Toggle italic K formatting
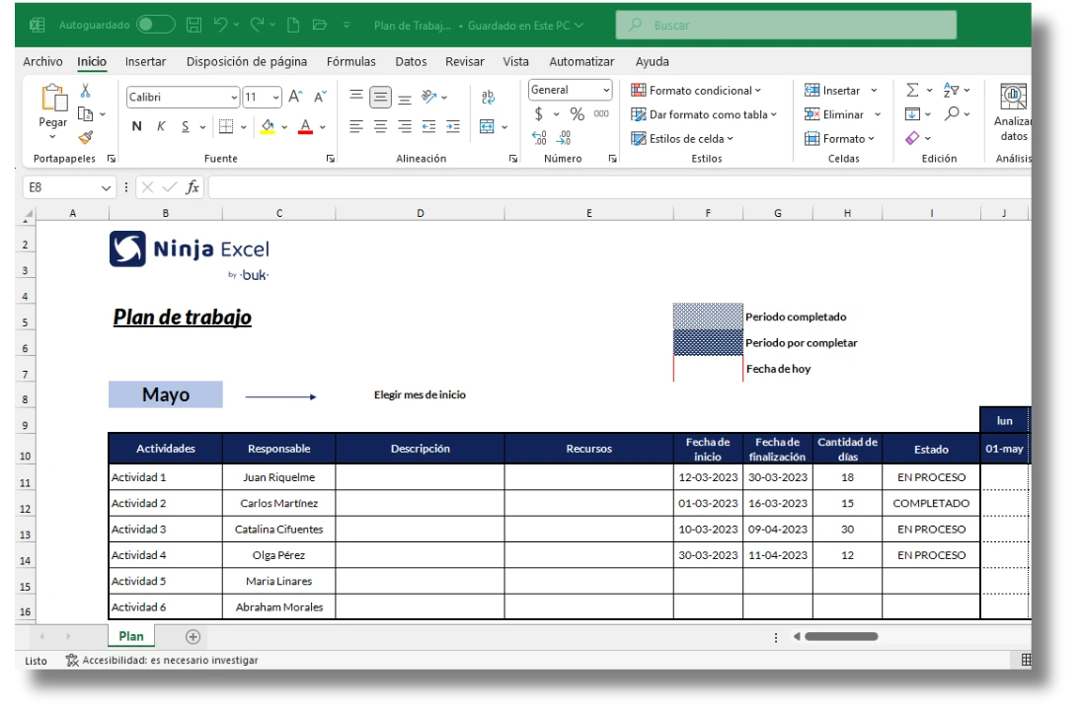This screenshot has width=1081, height=709. coord(161,126)
